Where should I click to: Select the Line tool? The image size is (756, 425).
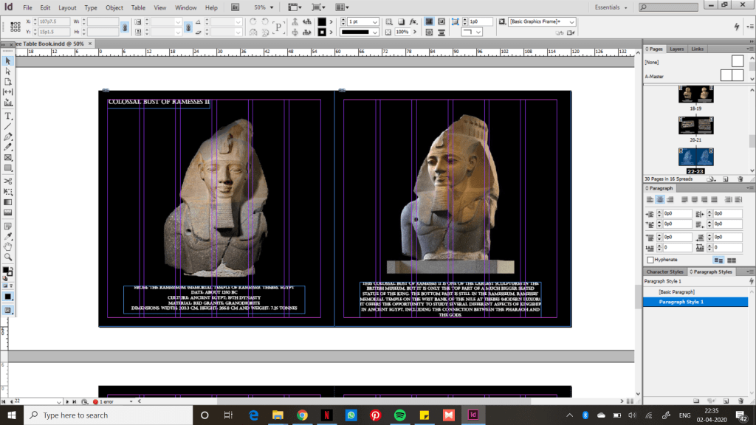(x=8, y=127)
